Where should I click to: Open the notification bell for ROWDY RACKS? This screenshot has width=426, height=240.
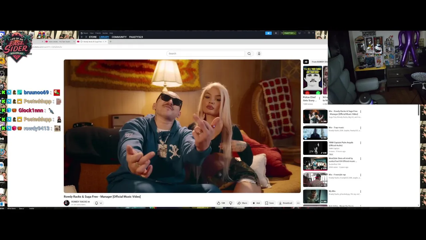97,203
